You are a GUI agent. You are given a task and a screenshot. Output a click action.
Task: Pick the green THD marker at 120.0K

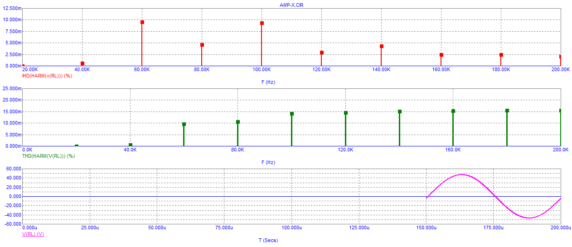tap(345, 113)
